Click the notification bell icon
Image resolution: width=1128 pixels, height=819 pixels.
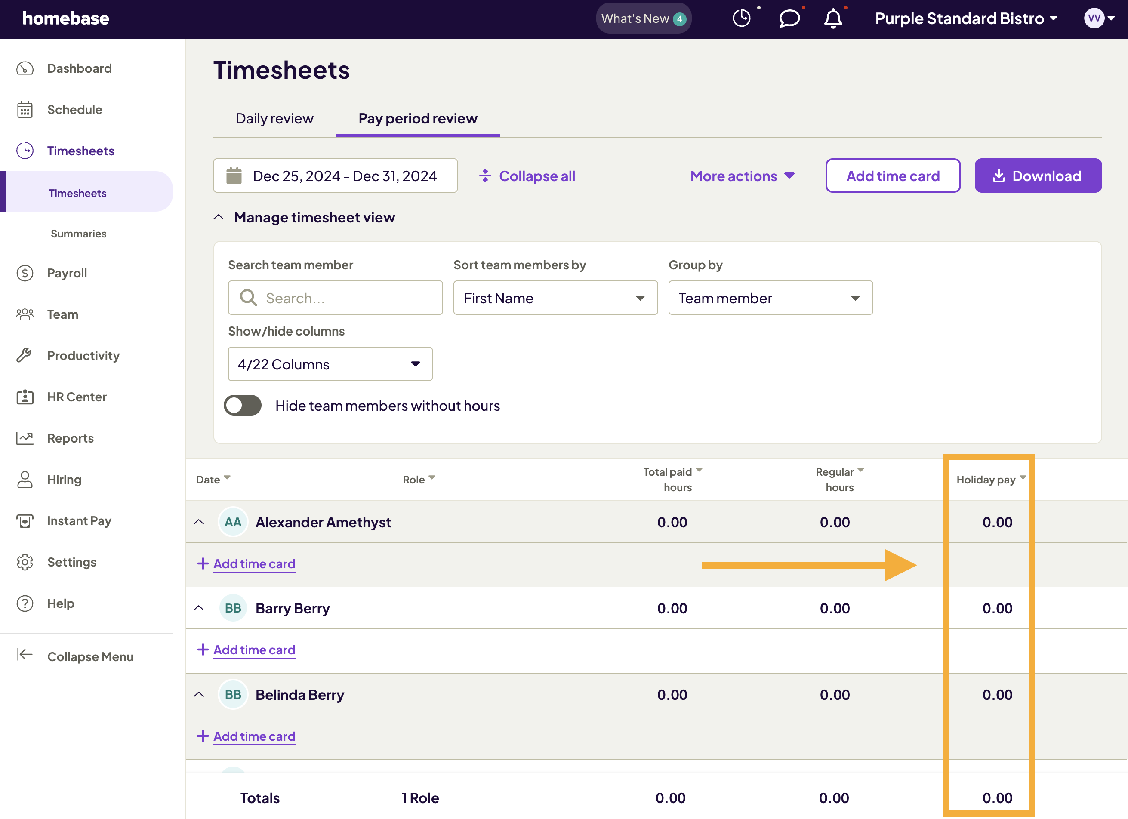pyautogui.click(x=832, y=19)
